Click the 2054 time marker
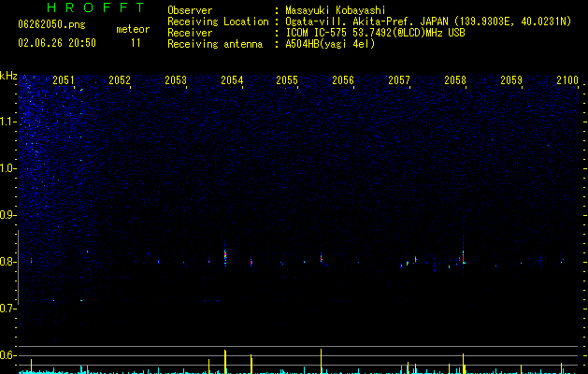This screenshot has width=588, height=374. point(232,80)
